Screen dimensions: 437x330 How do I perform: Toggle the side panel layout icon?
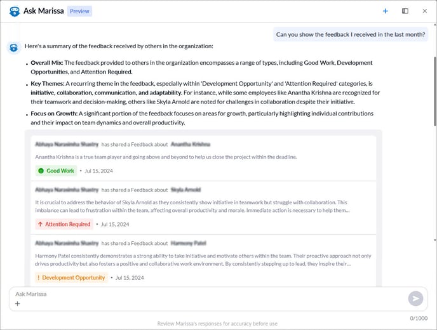pos(405,11)
